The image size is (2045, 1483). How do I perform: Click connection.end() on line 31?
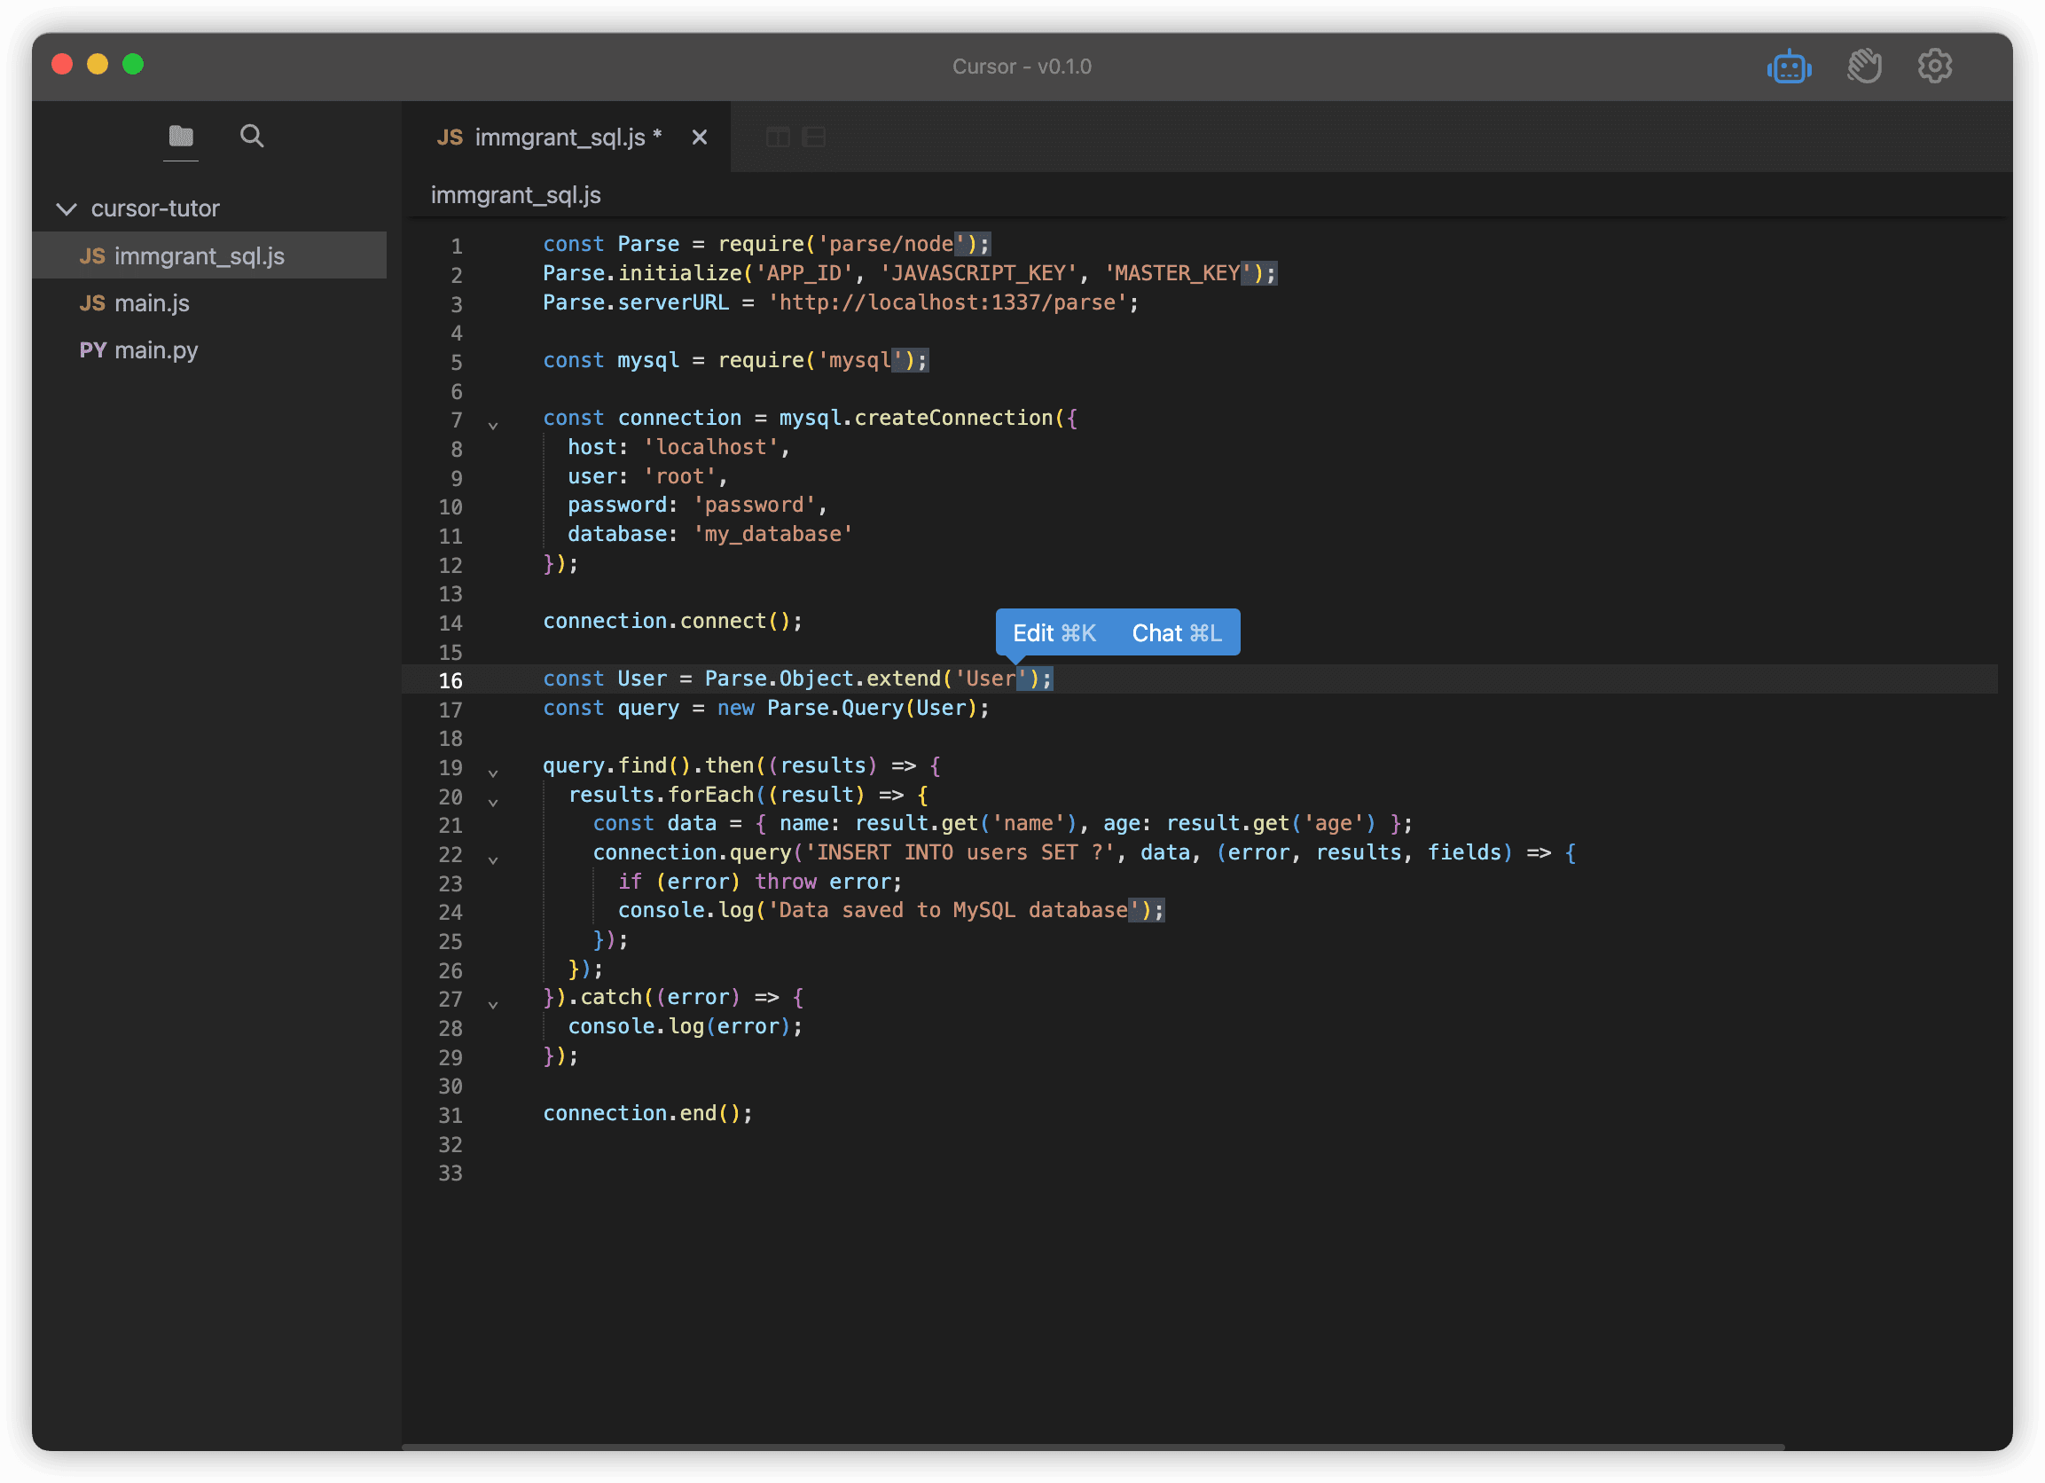[x=646, y=1113]
